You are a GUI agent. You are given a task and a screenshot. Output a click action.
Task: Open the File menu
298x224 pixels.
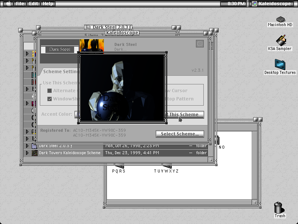[20, 3]
